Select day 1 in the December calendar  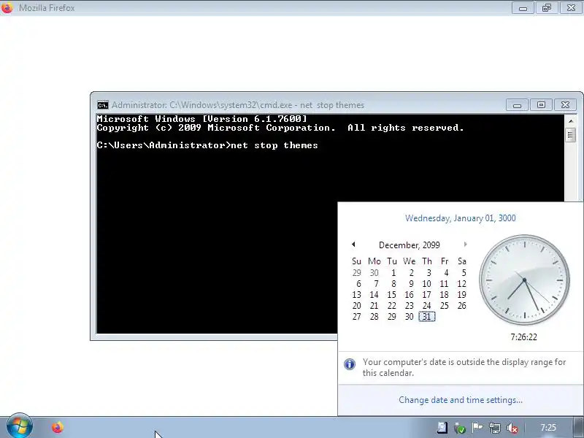tap(393, 273)
